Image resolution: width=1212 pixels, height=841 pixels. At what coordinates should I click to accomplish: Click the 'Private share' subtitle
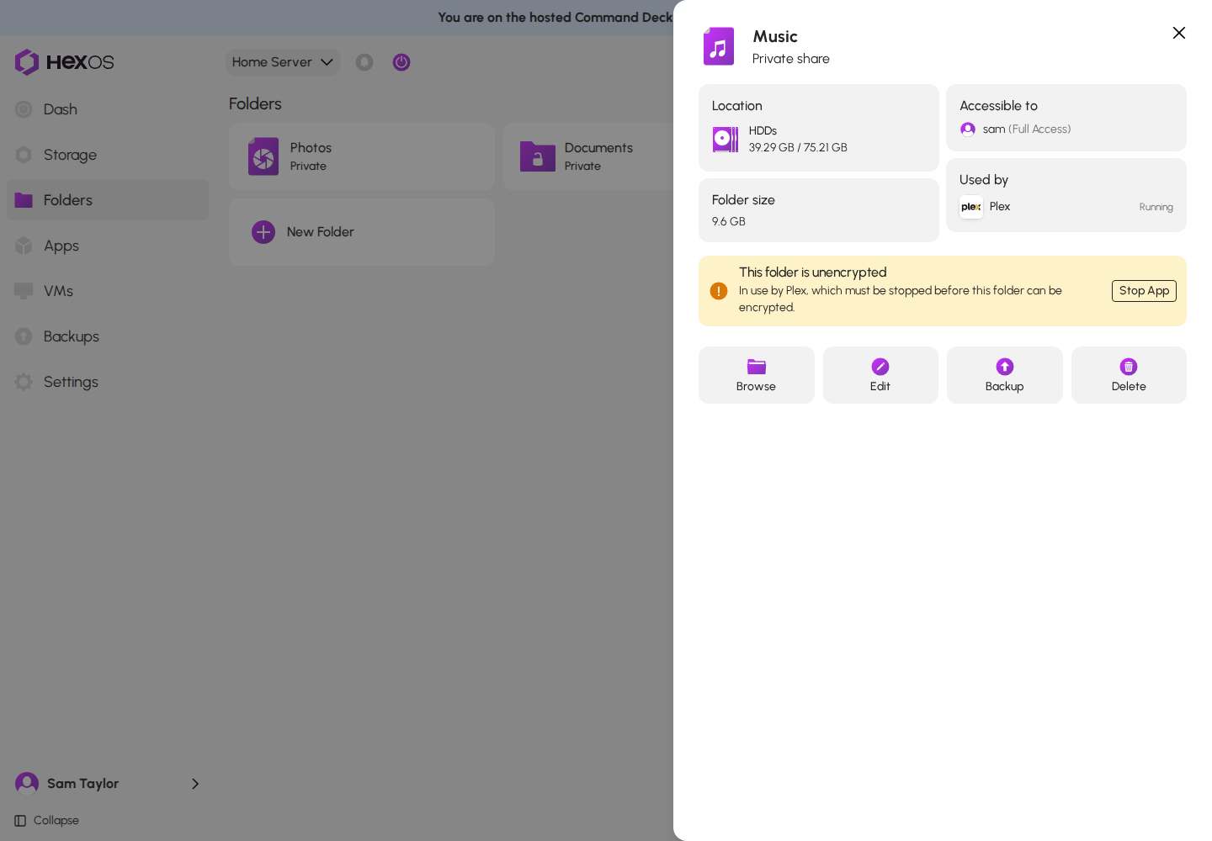pos(791,59)
